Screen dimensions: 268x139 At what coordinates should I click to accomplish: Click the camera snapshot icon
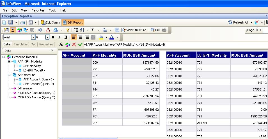tap(164, 30)
